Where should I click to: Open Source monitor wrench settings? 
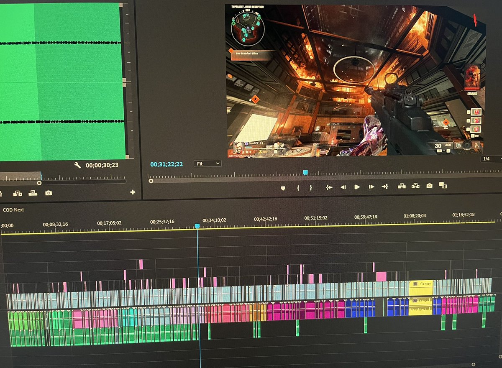pos(77,165)
